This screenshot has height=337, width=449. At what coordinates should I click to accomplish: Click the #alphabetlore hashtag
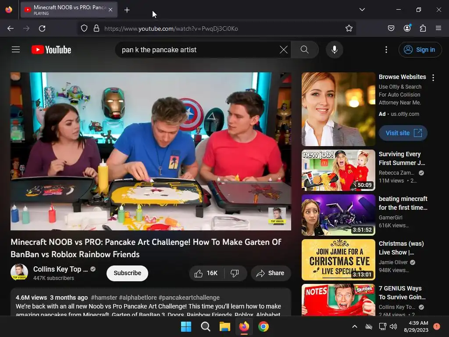(x=138, y=298)
